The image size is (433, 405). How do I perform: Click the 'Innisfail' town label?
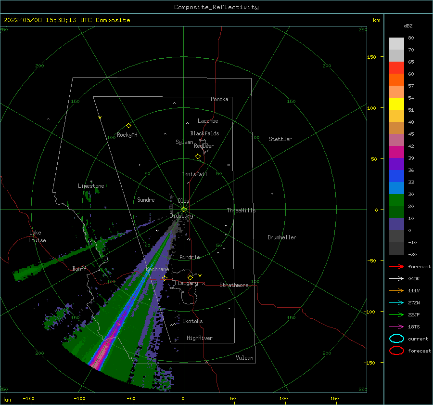tap(194, 174)
